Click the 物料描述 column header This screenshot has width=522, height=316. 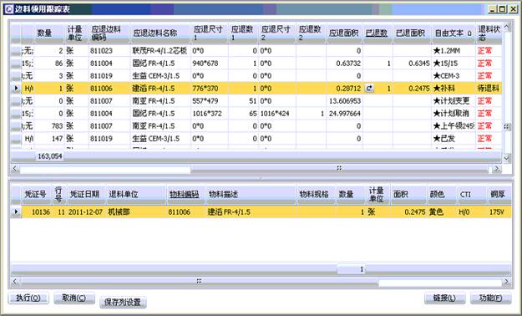pyautogui.click(x=251, y=194)
